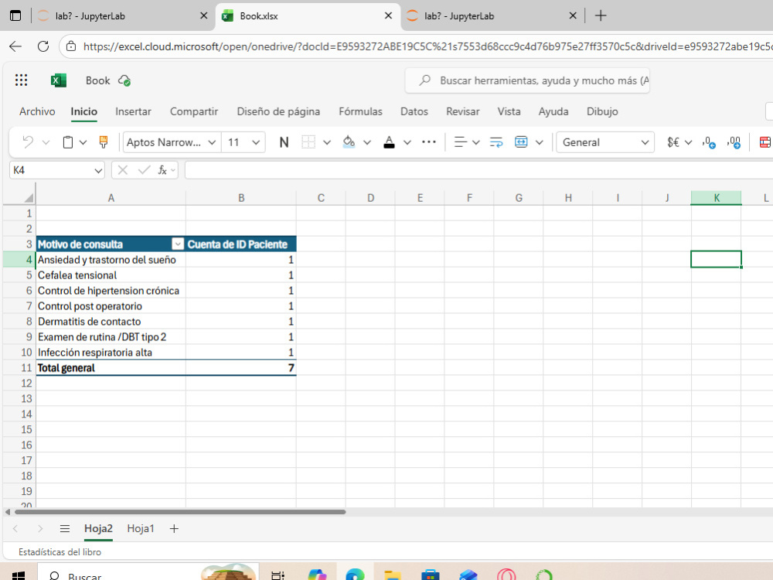Screen dimensions: 773x580
Task: Expand the merge options arrow
Action: coord(540,142)
